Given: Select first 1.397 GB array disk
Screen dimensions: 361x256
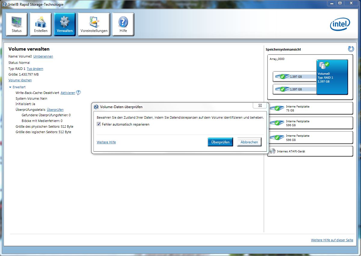Looking at the screenshot, I should coord(295,76).
